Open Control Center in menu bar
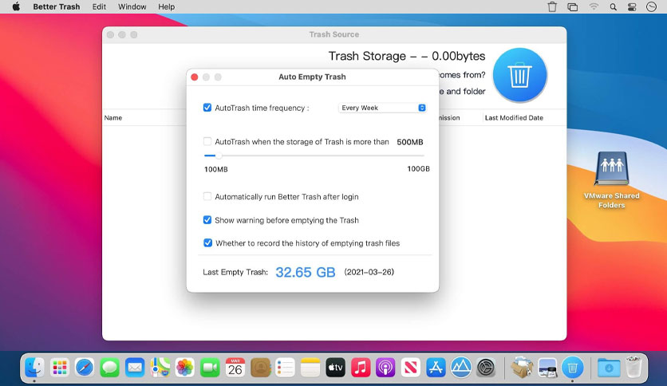Viewport: 667px width, 386px height. pyautogui.click(x=632, y=7)
